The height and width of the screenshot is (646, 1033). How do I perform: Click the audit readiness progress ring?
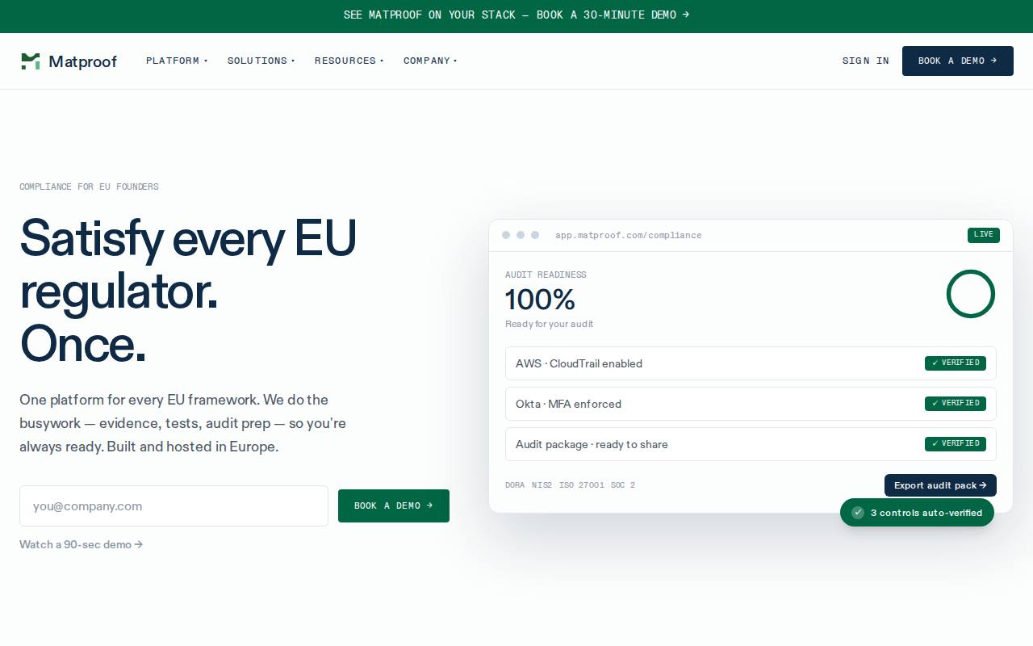pyautogui.click(x=971, y=294)
